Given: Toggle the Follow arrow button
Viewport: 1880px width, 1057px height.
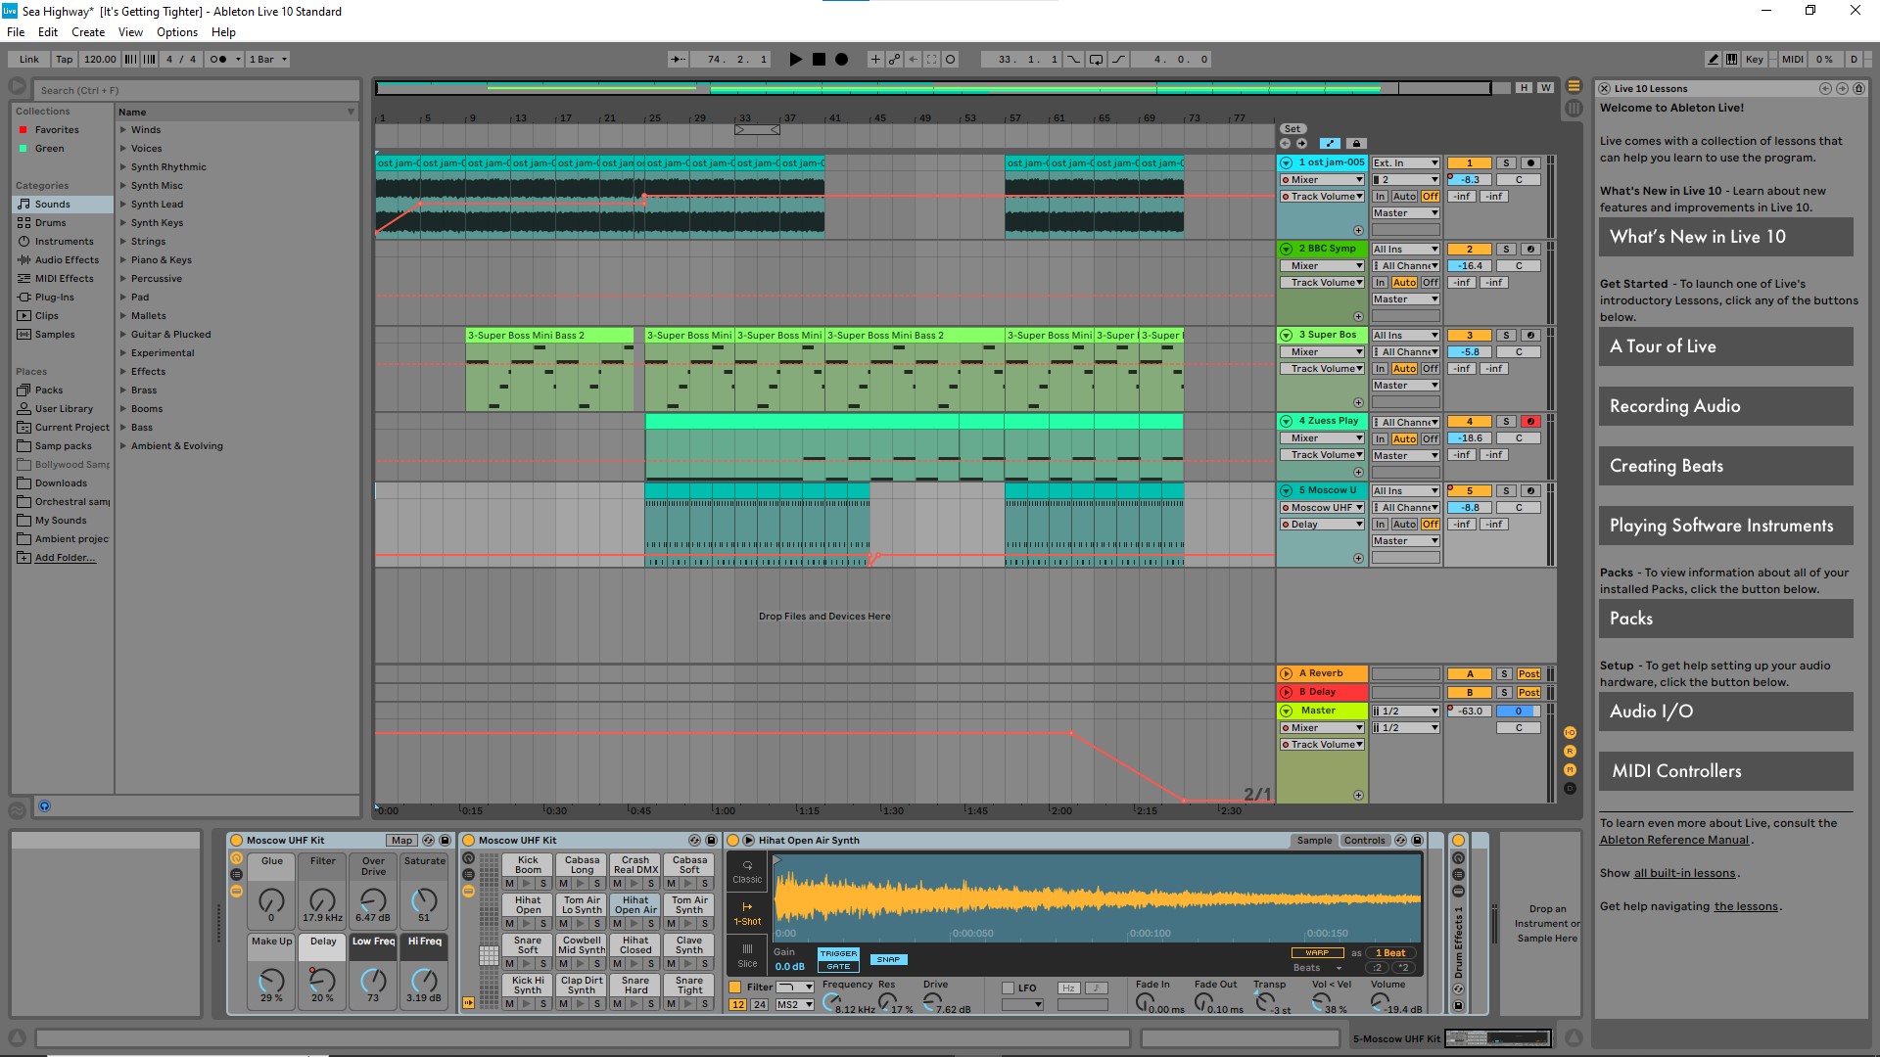Looking at the screenshot, I should [678, 60].
